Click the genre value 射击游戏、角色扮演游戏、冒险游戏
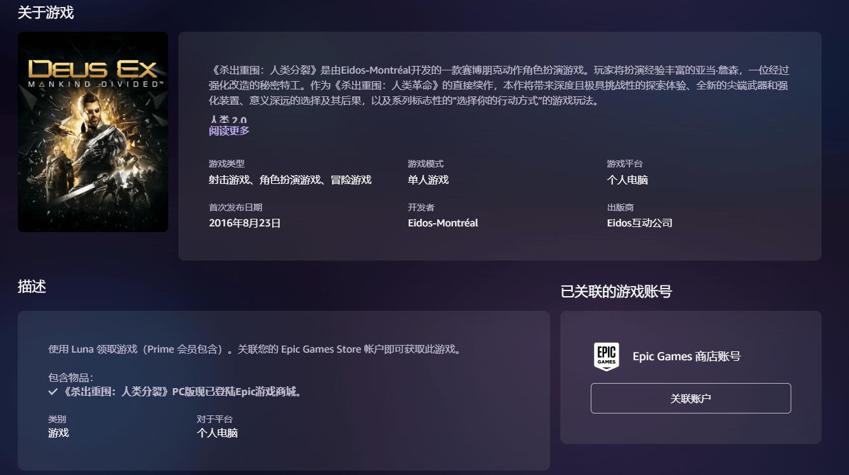Viewport: 849px width, 475px height. [290, 180]
